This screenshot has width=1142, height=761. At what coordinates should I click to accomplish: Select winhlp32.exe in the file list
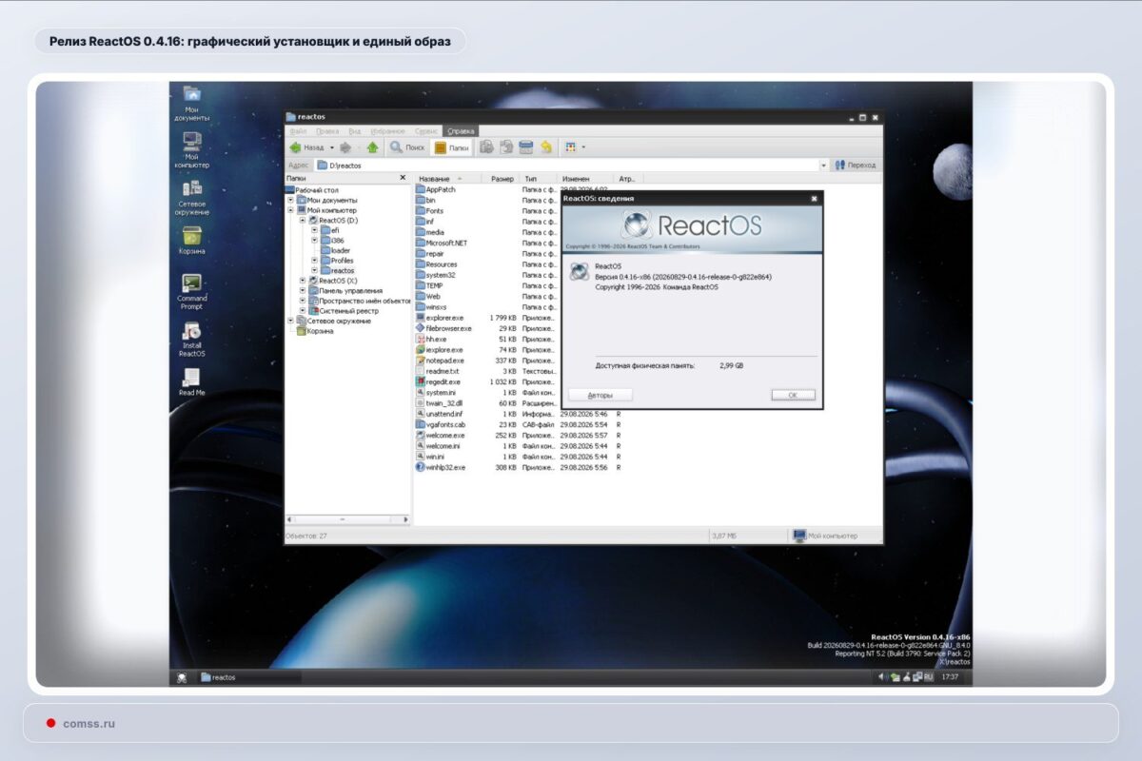pyautogui.click(x=441, y=467)
